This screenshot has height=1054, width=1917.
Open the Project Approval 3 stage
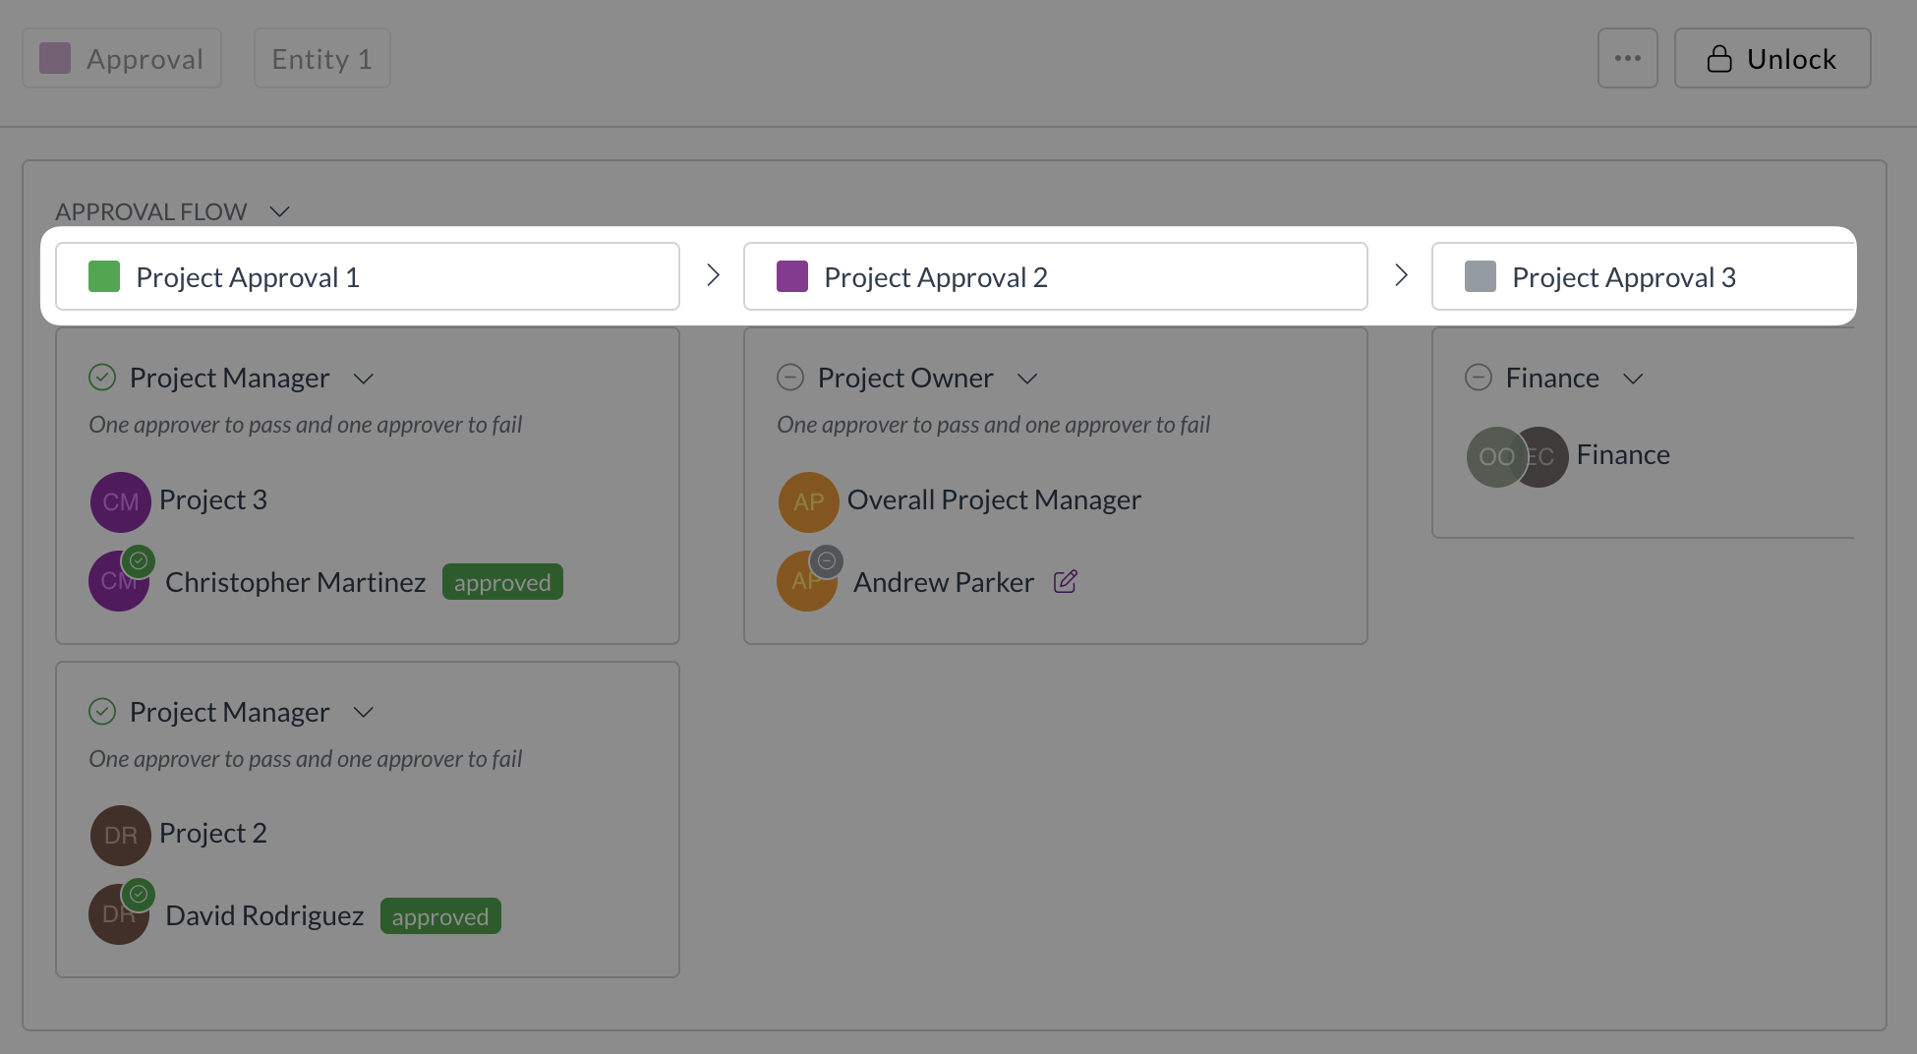click(1644, 277)
